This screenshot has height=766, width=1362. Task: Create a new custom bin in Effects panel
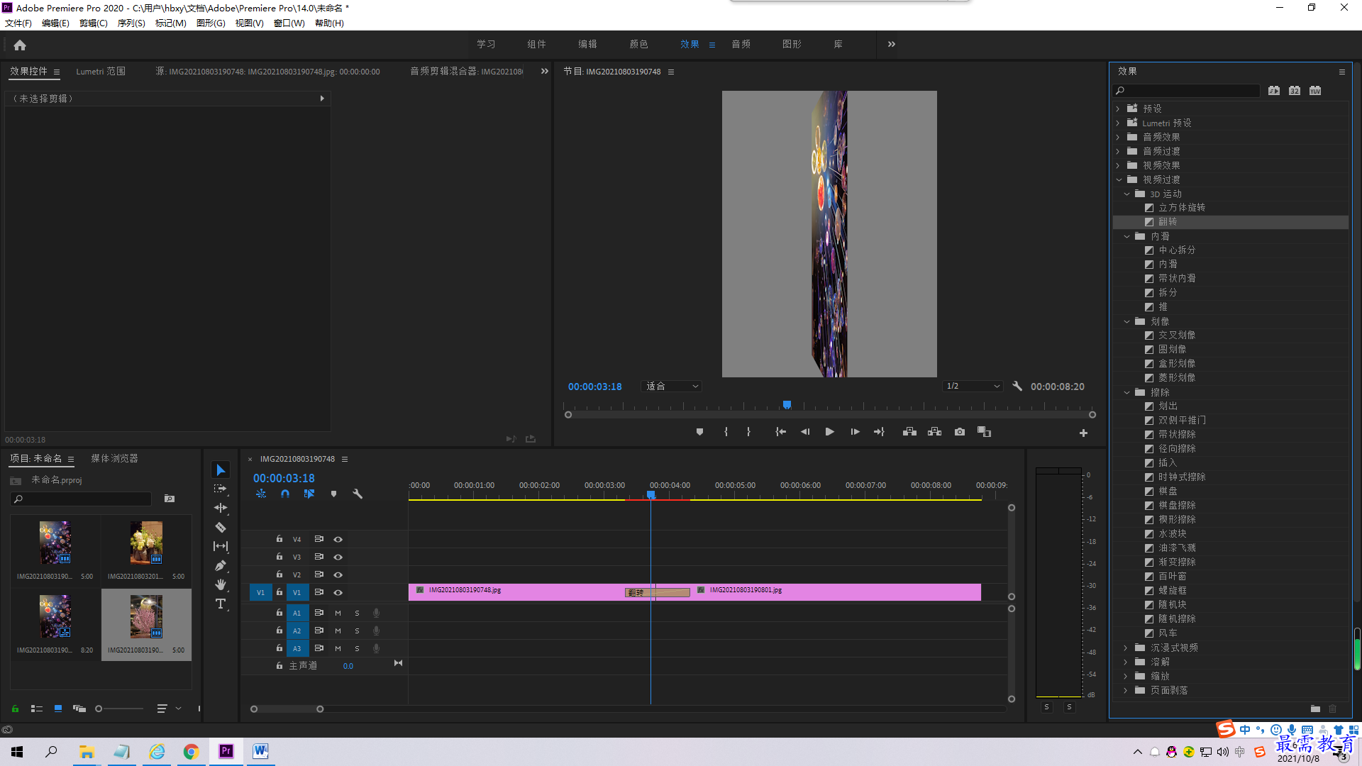tap(1315, 709)
